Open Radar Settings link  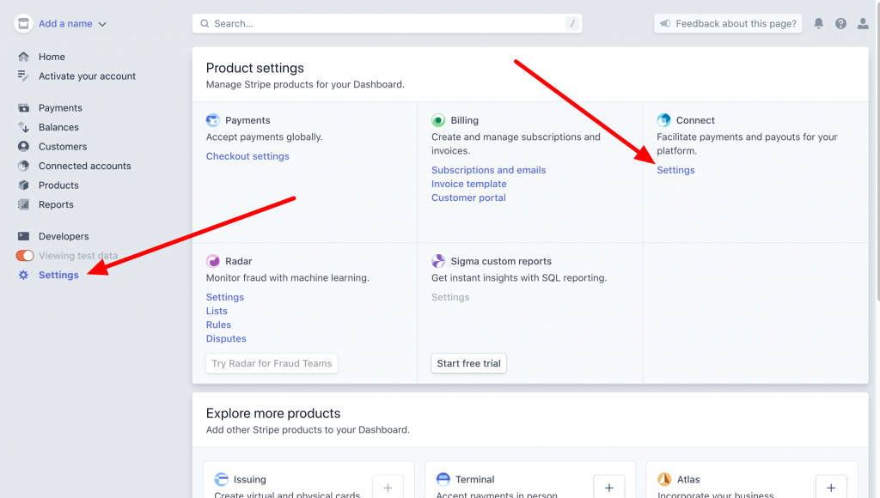[225, 297]
